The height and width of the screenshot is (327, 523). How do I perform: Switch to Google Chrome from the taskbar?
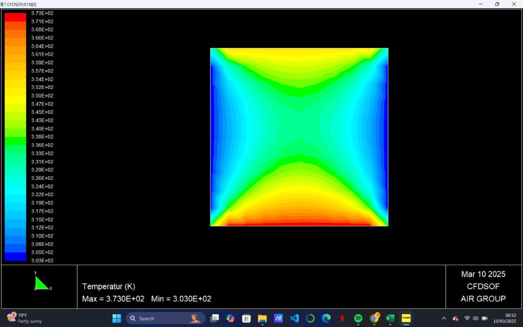coord(374,318)
